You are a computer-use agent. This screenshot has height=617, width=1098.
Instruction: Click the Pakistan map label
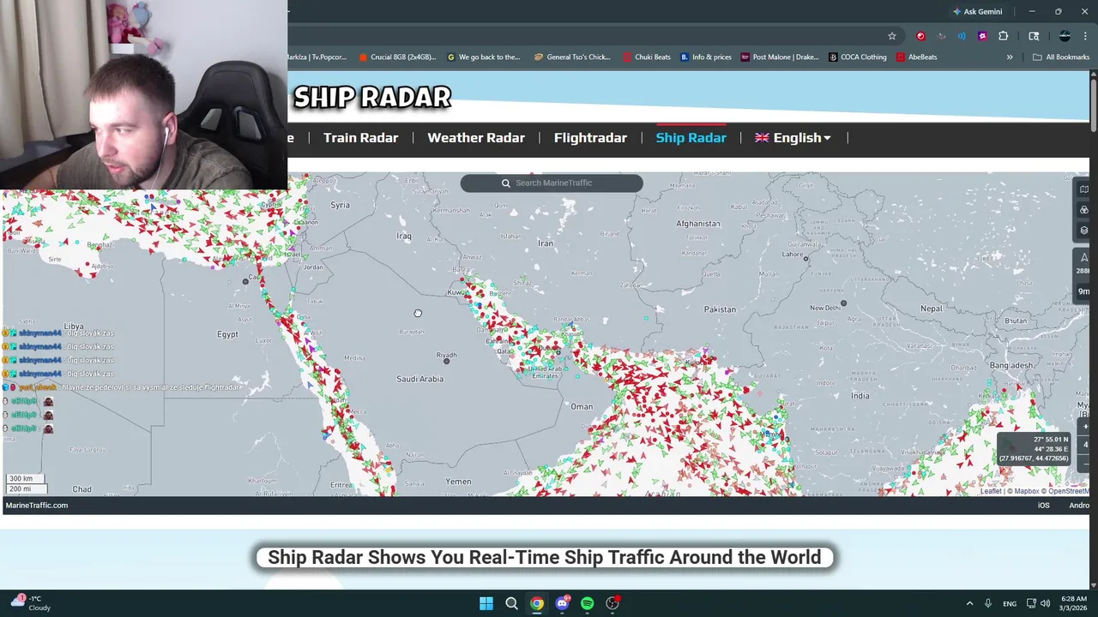[x=720, y=309]
